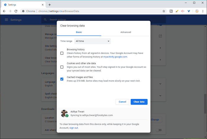Click the browser back arrow
This screenshot has height=139, width=207.
[x=4, y=11]
